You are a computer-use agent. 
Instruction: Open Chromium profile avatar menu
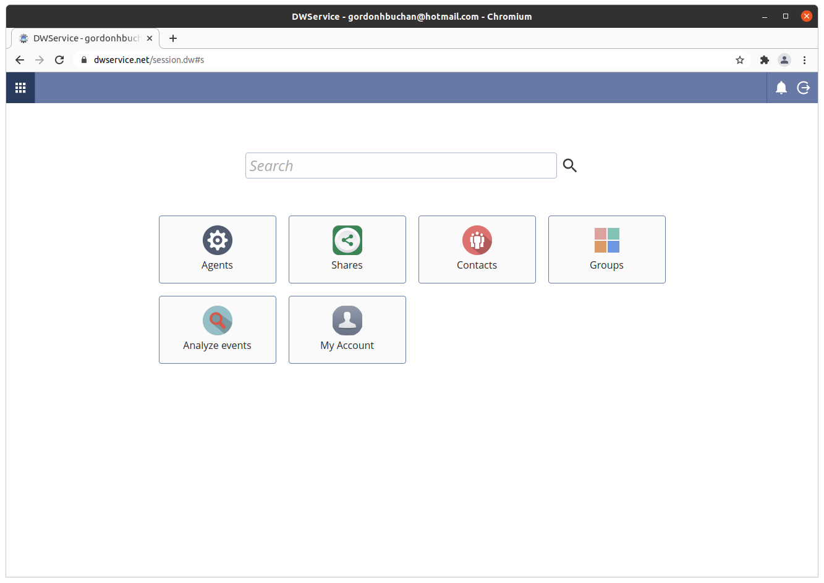pos(784,60)
